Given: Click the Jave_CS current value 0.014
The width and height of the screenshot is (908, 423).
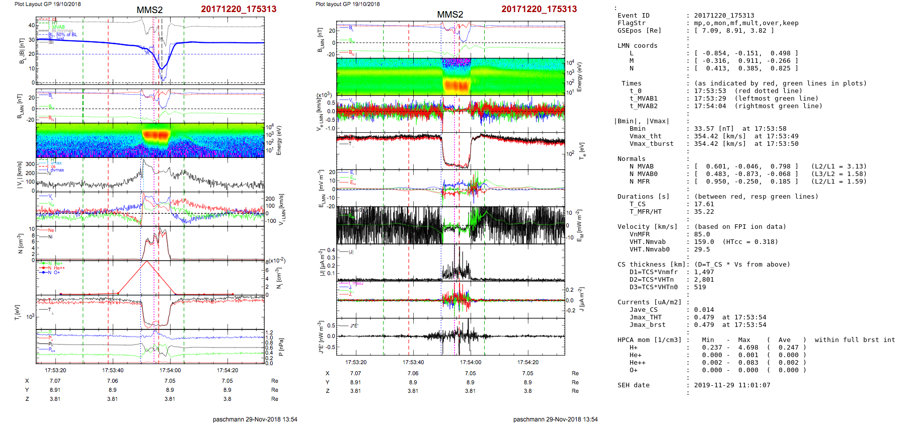Looking at the screenshot, I should pos(704,310).
